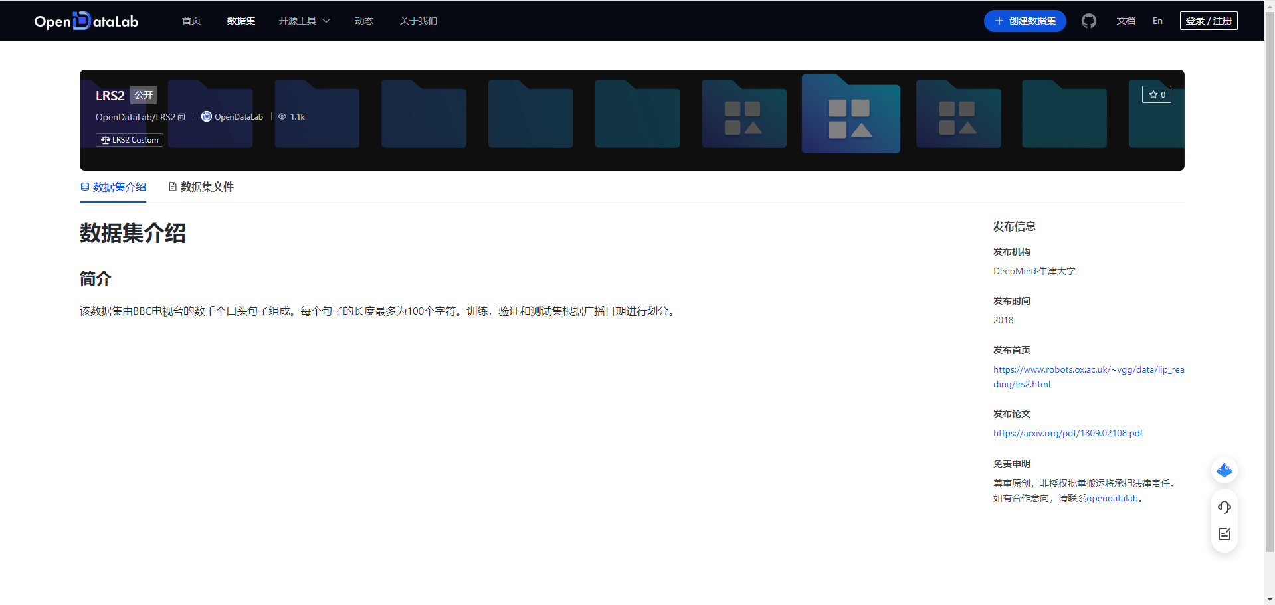The height and width of the screenshot is (605, 1275).
Task: Copy the OpenDataLab/LRS2 dataset name
Action: [182, 117]
